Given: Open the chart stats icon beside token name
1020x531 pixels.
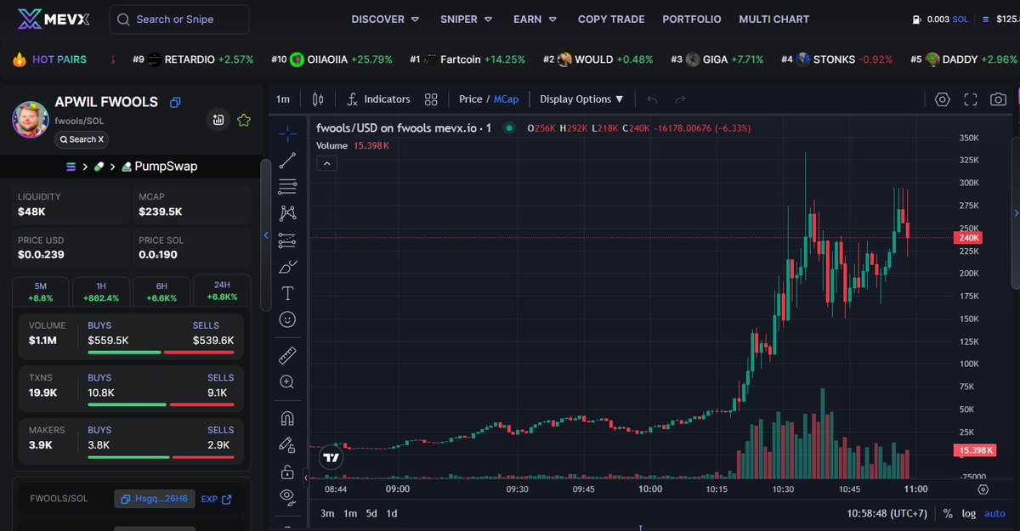Looking at the screenshot, I should 218,120.
